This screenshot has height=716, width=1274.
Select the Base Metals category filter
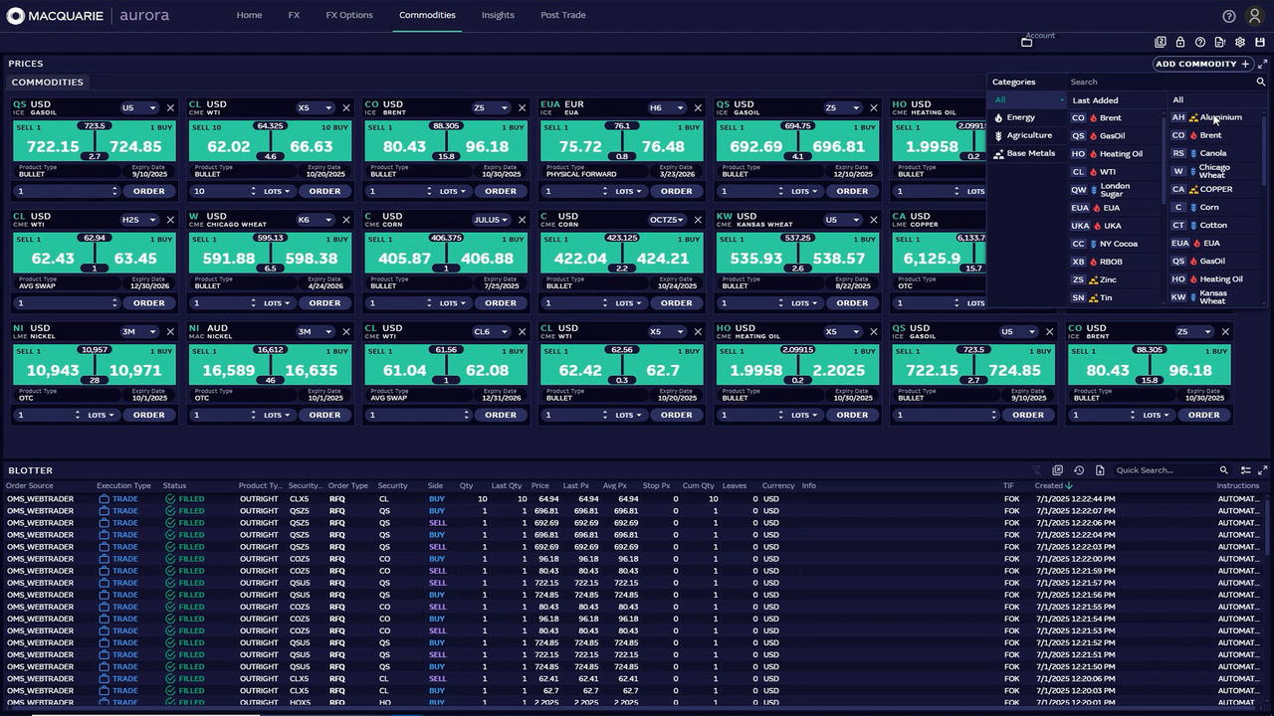coord(1030,153)
